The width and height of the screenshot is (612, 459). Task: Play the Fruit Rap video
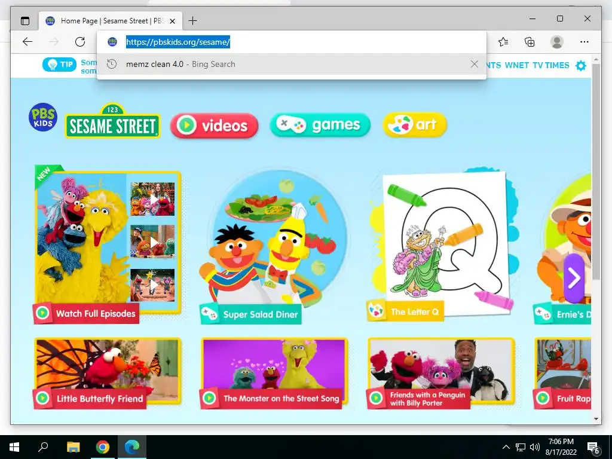[x=563, y=372]
